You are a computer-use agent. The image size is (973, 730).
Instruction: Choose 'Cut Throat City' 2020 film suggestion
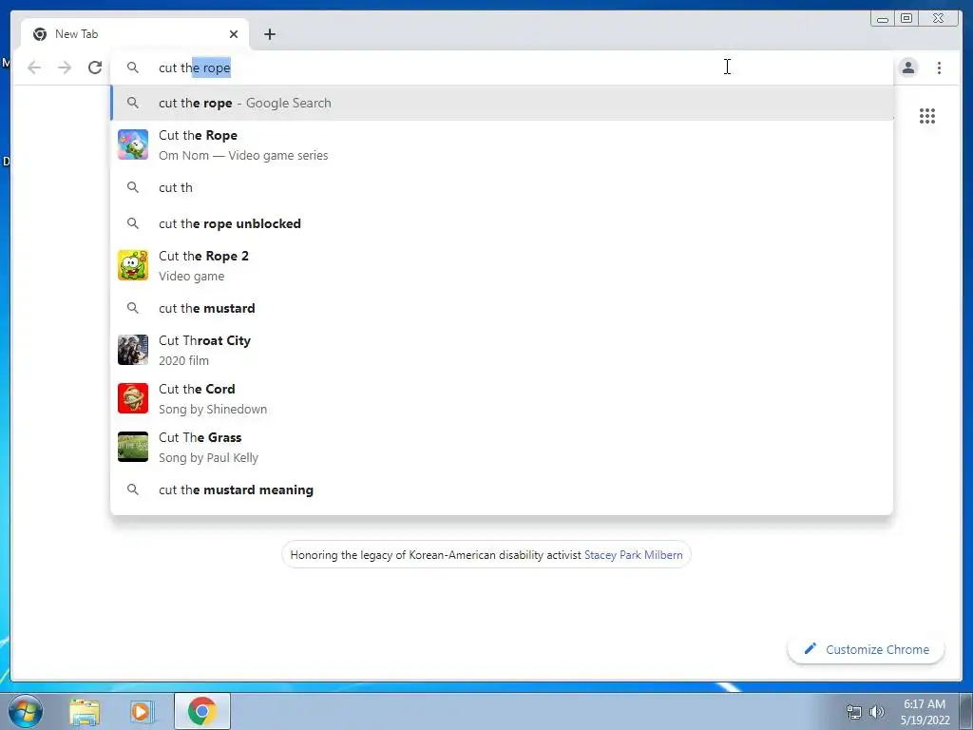point(502,350)
